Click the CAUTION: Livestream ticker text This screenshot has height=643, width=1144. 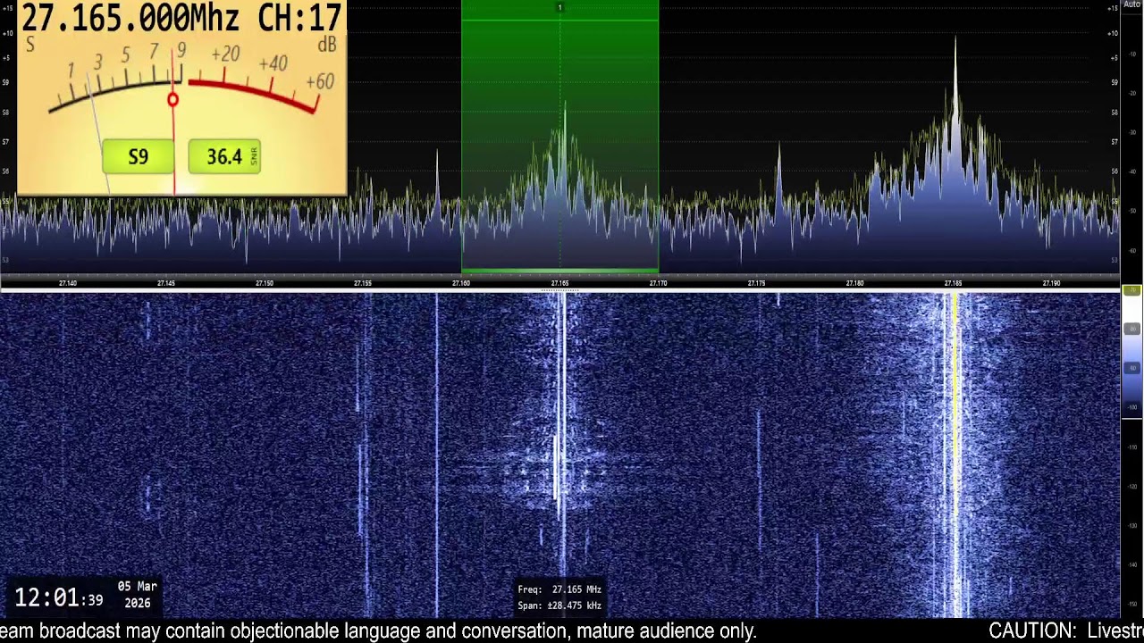(1066, 631)
